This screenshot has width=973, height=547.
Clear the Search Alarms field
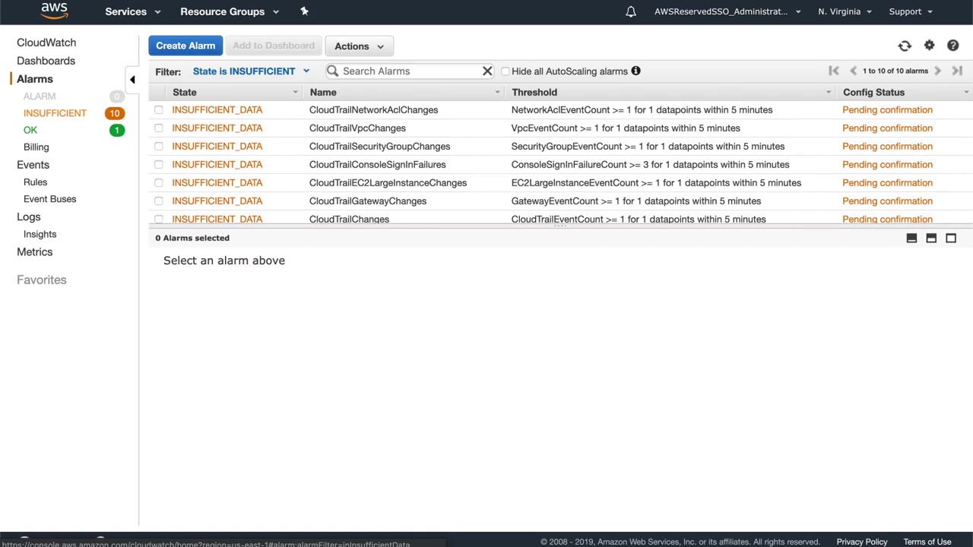(x=487, y=71)
